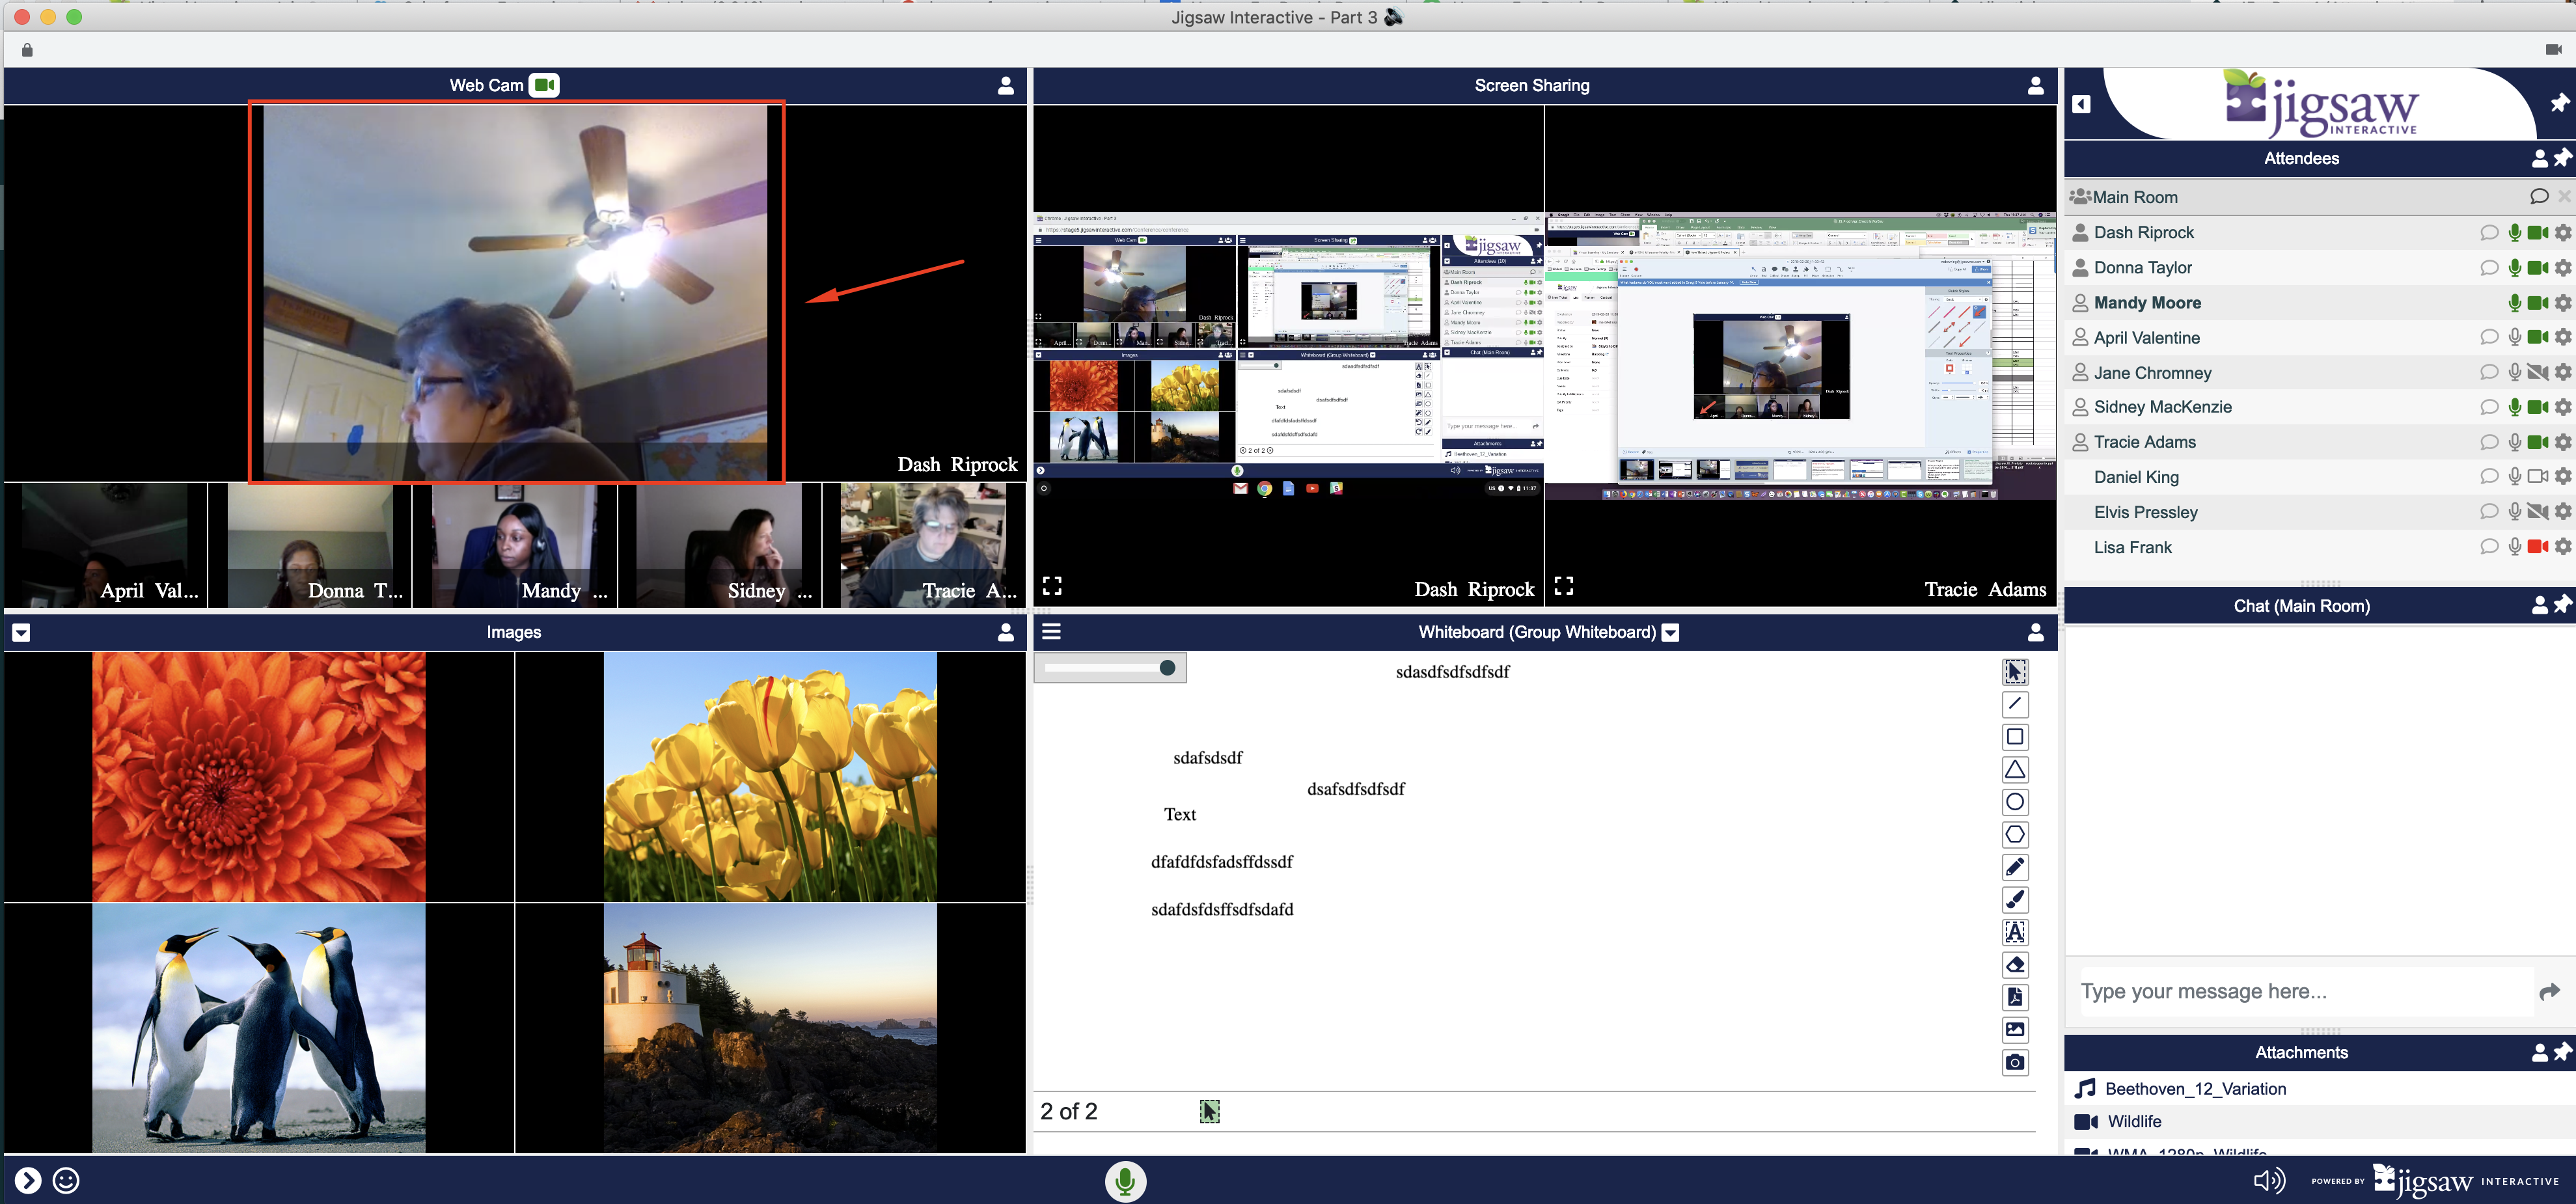This screenshot has height=1204, width=2576.
Task: Open the emoji reactions smiley icon
Action: click(x=66, y=1181)
